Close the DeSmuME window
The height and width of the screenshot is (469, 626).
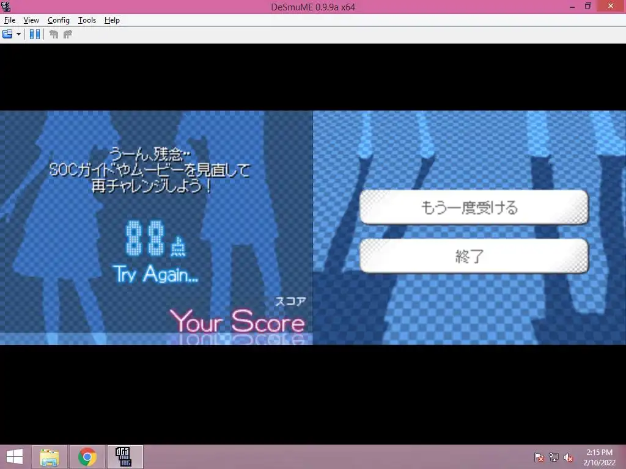pyautogui.click(x=611, y=6)
